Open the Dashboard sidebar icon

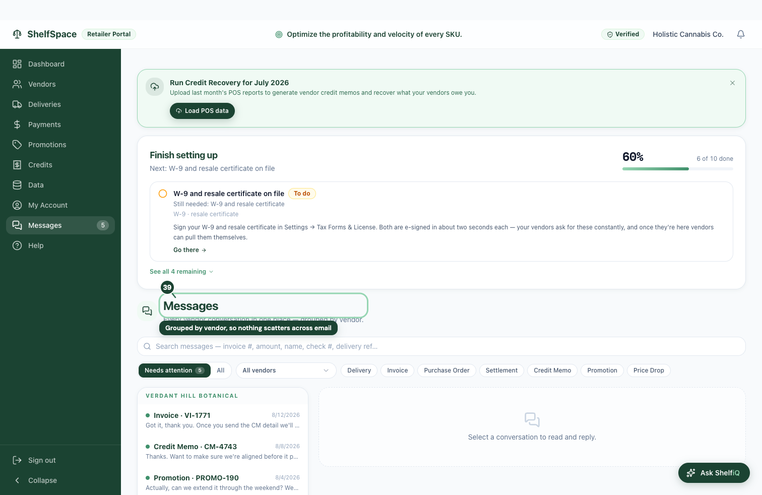click(17, 64)
